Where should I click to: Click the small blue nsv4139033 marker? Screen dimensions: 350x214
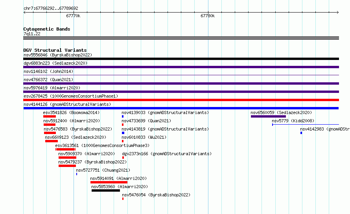coord(123,116)
